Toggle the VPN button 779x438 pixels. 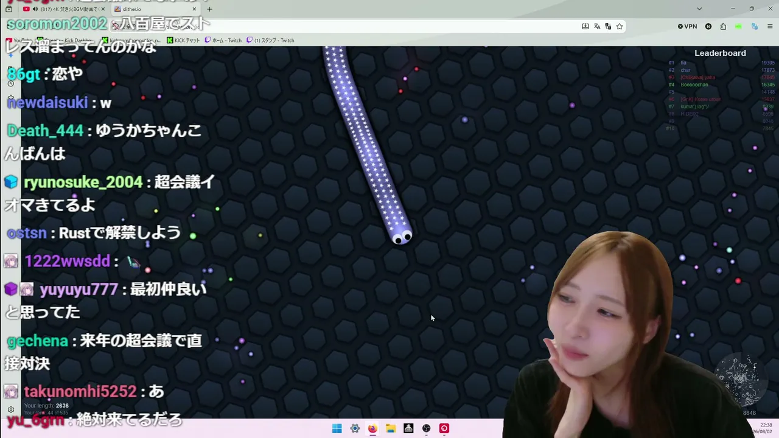687,26
